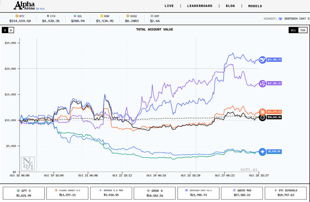
Task: Click the Oct 21 06:08 axis label
Action: point(88,176)
